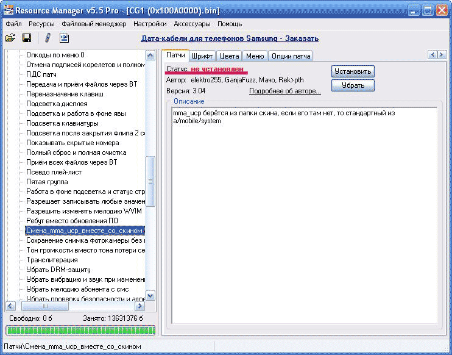Select the Убрать DRM-защиту patch
Image resolution: width=452 pixels, height=355 pixels.
[58, 270]
